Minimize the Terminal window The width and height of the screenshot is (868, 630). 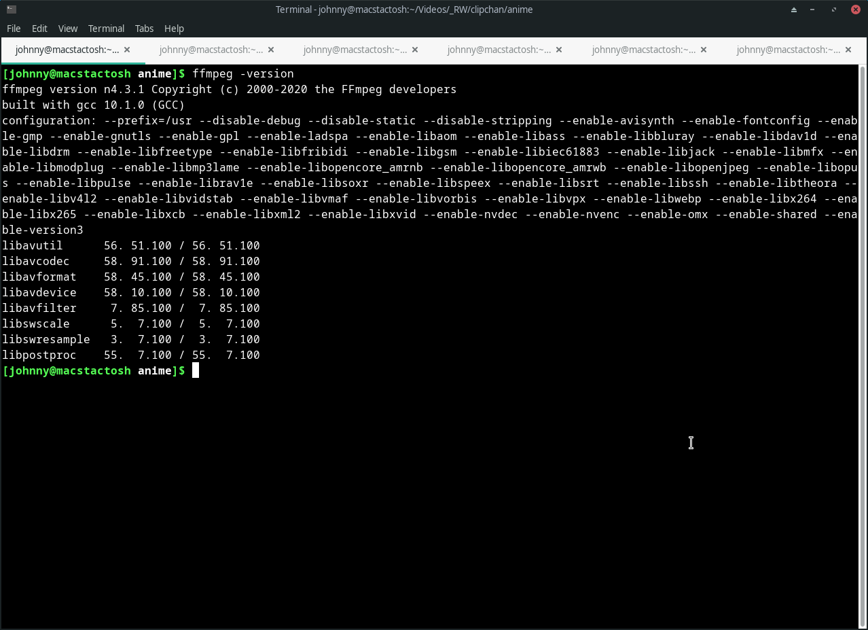point(813,10)
